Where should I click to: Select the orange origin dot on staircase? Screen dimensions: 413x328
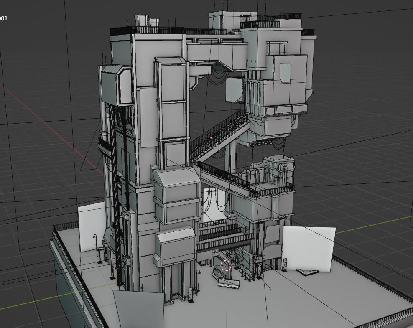pyautogui.click(x=211, y=137)
